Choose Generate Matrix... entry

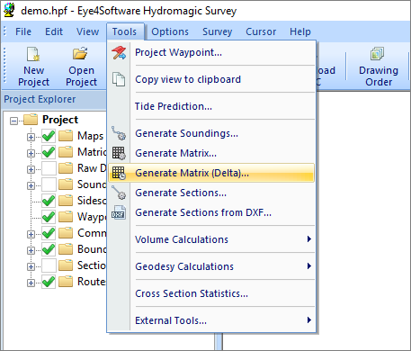click(211, 153)
